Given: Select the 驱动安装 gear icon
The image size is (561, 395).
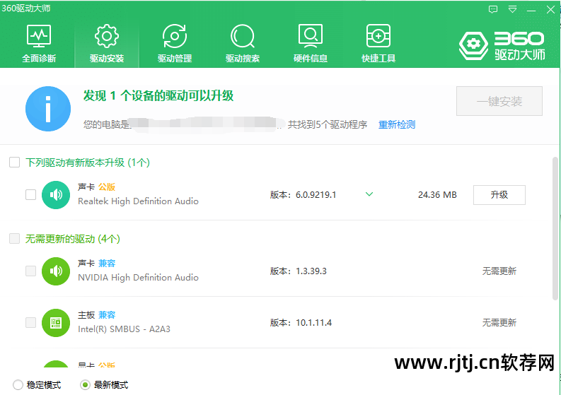Looking at the screenshot, I should tap(107, 36).
